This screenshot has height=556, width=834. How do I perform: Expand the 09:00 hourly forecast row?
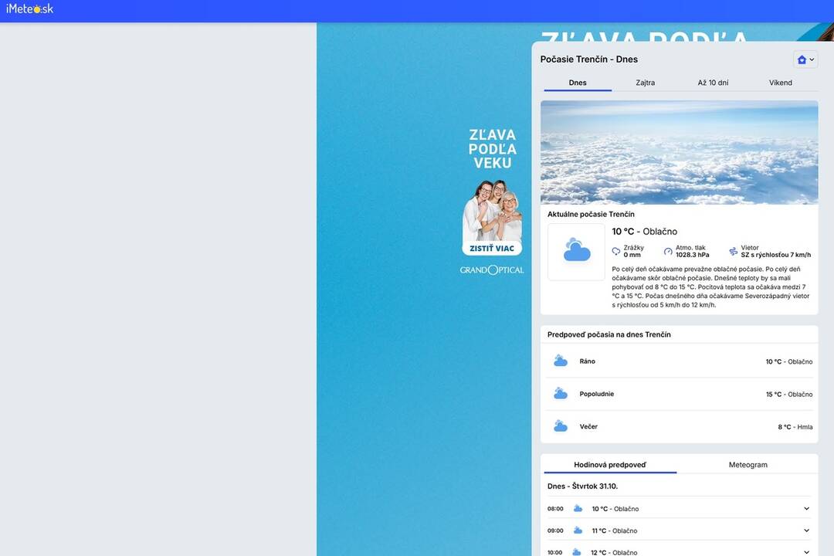pos(806,531)
